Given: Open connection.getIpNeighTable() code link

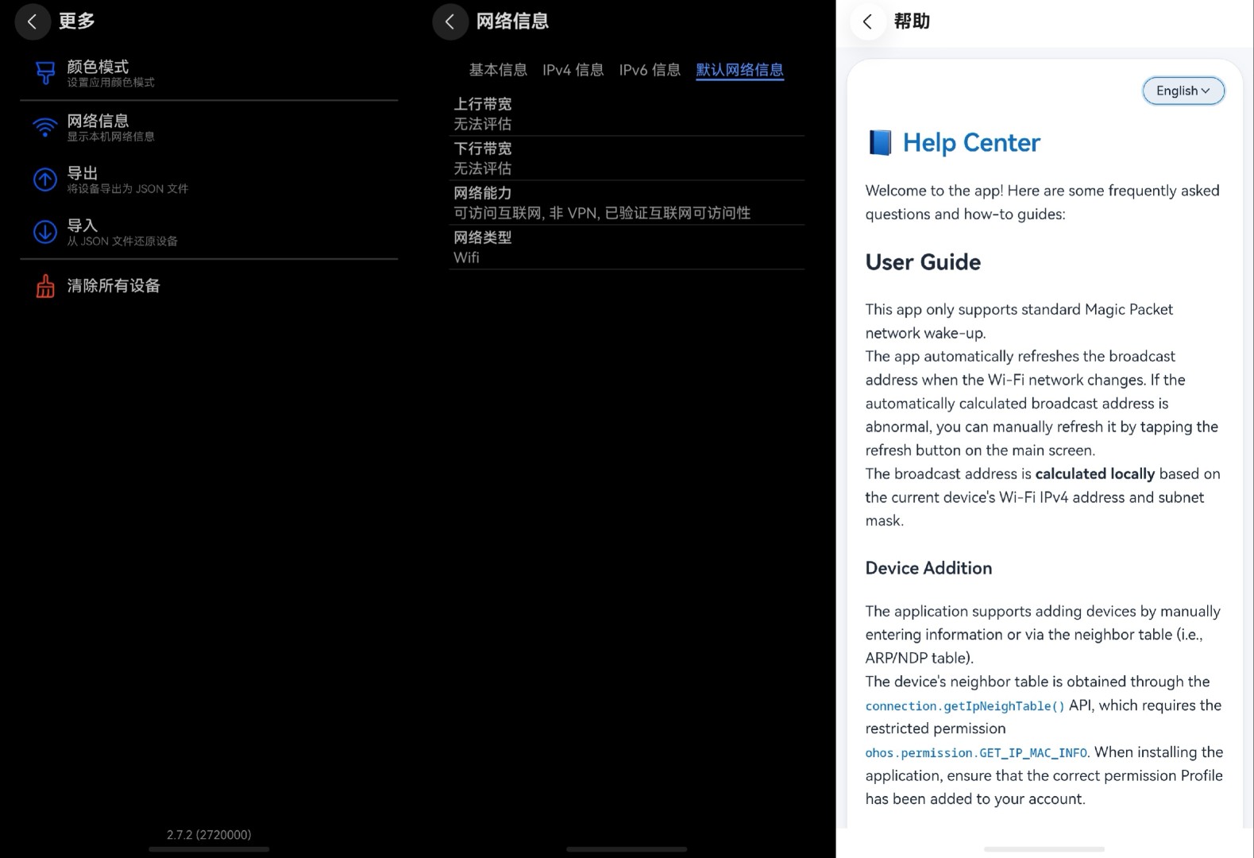Looking at the screenshot, I should (x=965, y=706).
